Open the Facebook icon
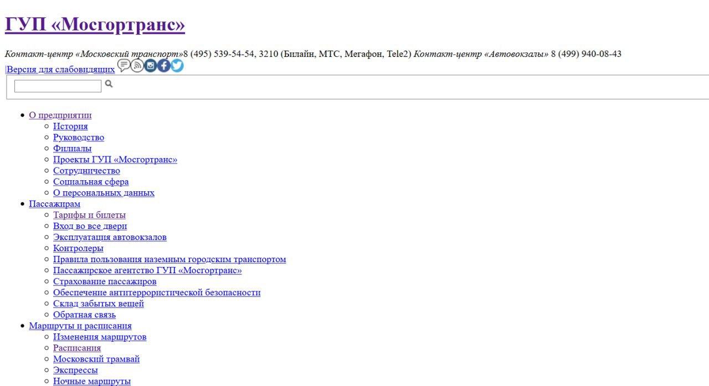The width and height of the screenshot is (709, 386). point(163,66)
